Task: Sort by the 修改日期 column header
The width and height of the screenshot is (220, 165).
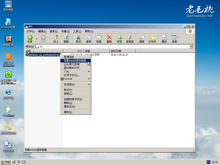Action: (x=122, y=51)
